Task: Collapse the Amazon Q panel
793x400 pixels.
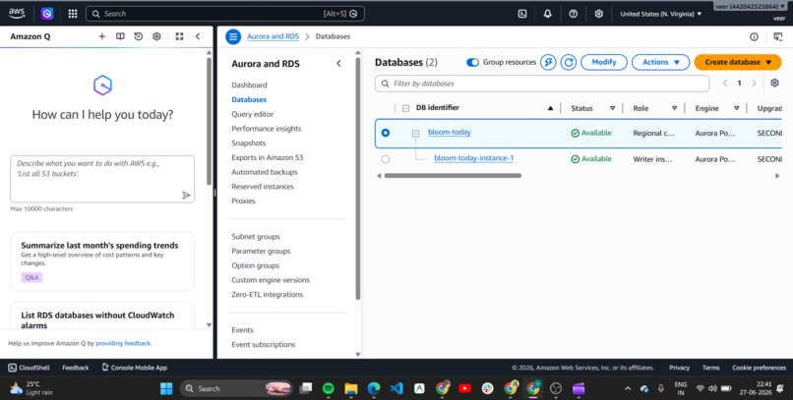Action: click(198, 36)
